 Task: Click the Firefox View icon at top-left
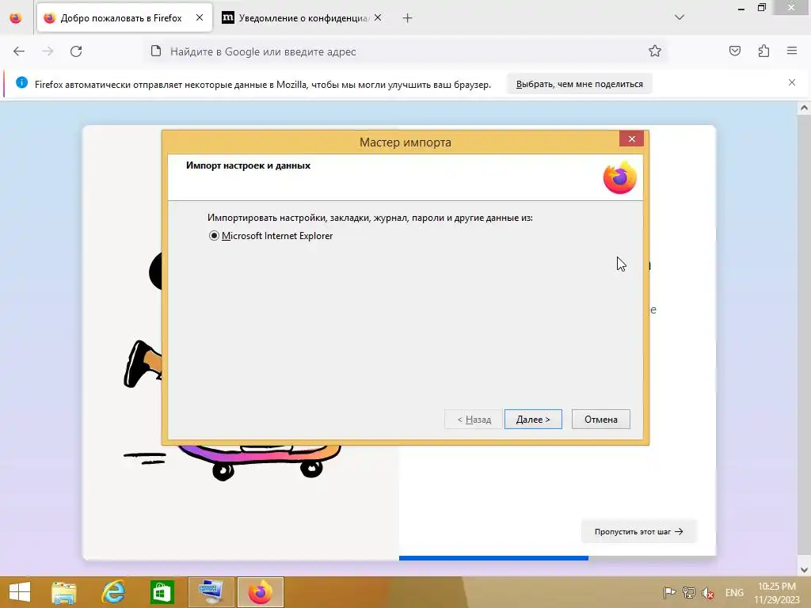click(x=16, y=18)
